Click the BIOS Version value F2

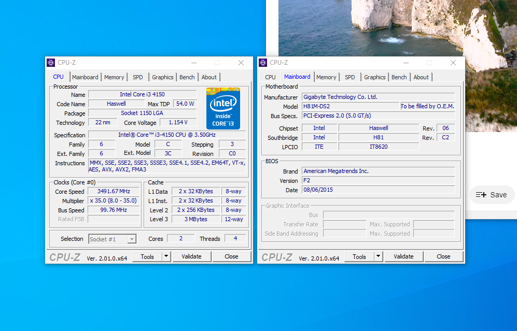click(x=378, y=180)
